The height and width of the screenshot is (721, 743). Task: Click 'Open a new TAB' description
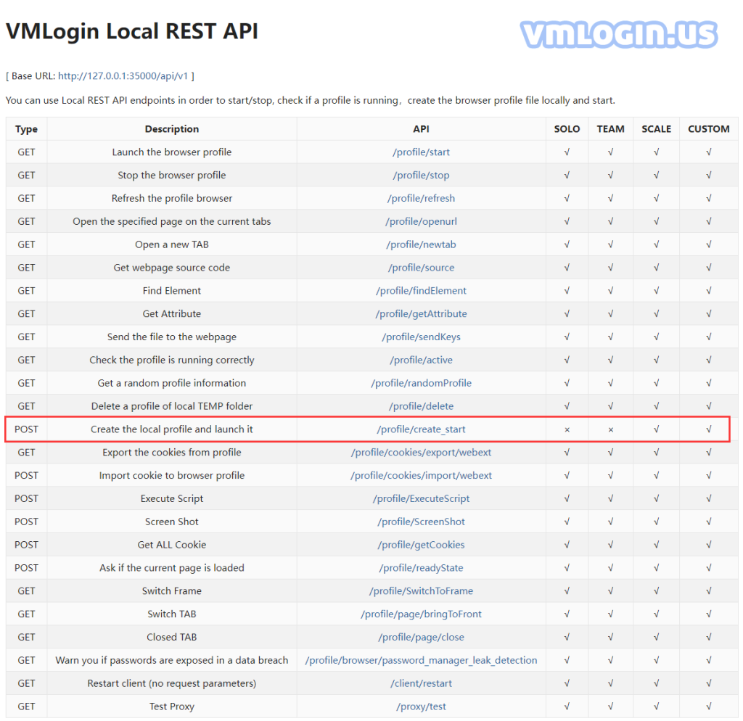coord(171,244)
